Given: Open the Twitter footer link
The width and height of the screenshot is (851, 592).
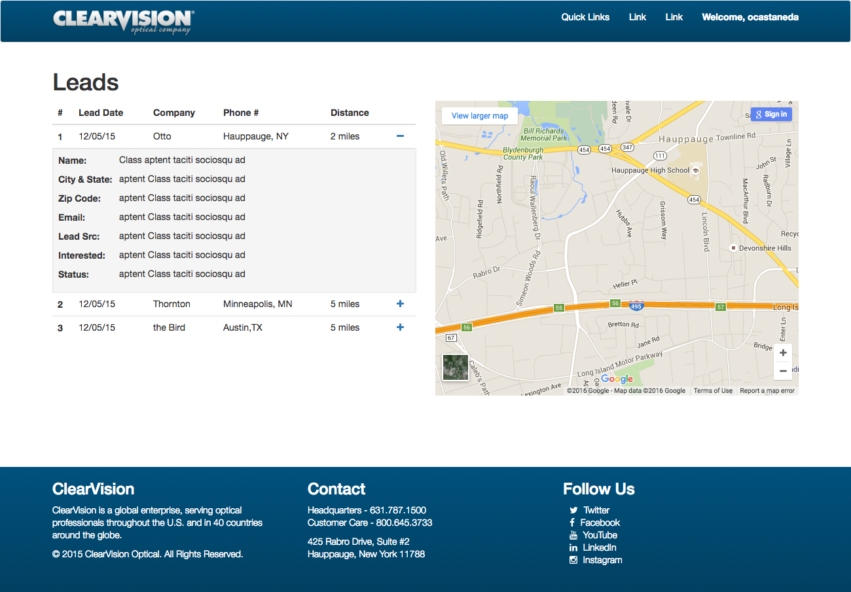Looking at the screenshot, I should [596, 510].
